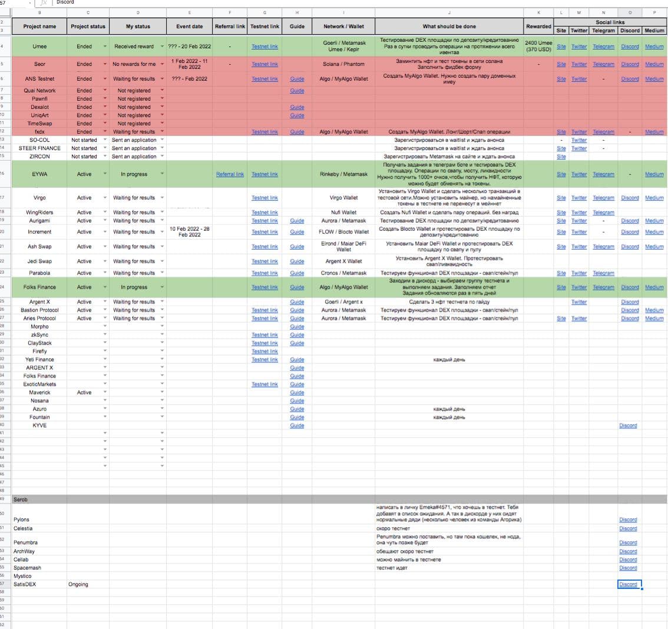Select the Mystico project name cell
Viewport: 668px width, 629px height.
pyautogui.click(x=39, y=576)
